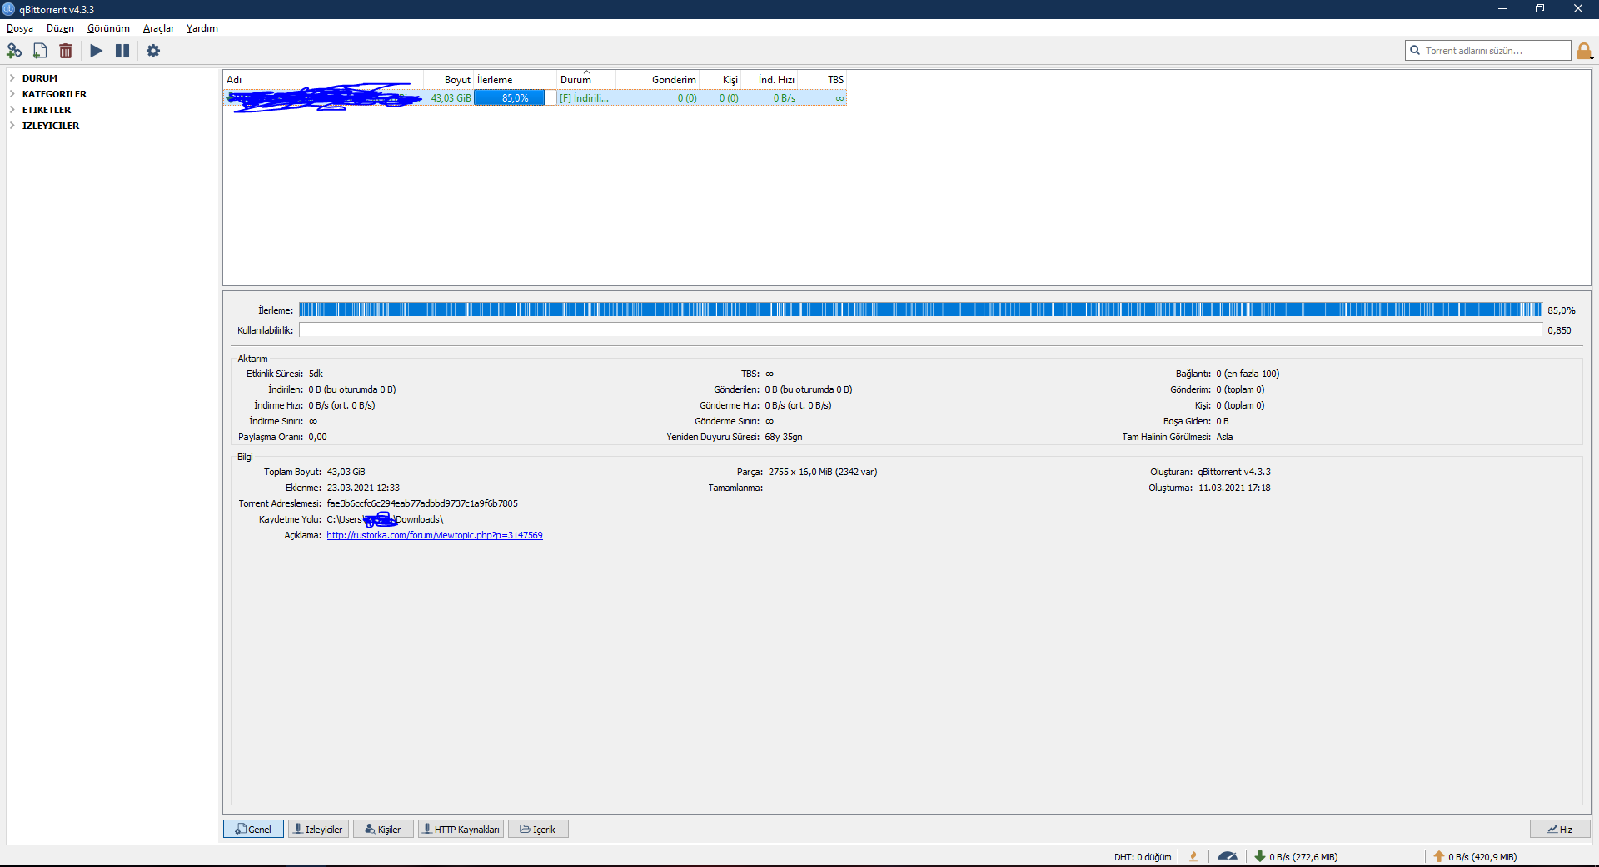Click the 0 B/s (272,6 MiB) download status
1599x867 pixels.
pos(1303,857)
